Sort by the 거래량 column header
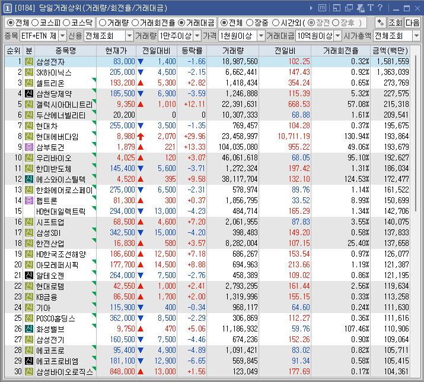Image resolution: width=424 pixels, height=382 pixels. tap(233, 50)
